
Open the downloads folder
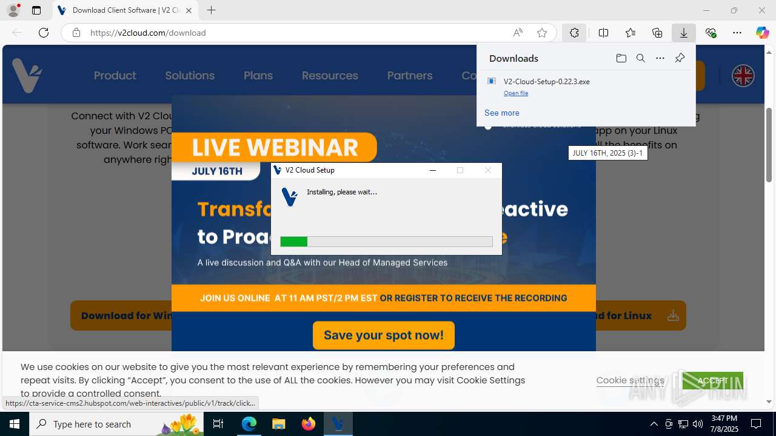click(621, 58)
